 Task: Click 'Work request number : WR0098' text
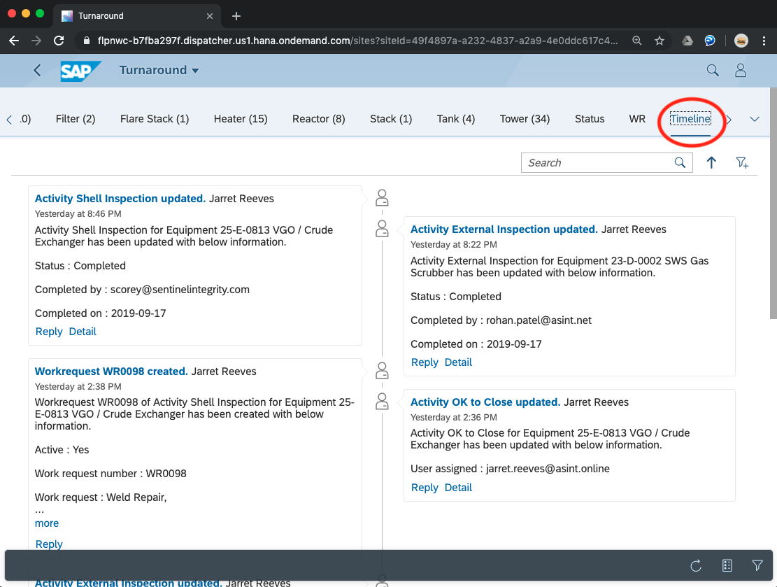coord(111,474)
